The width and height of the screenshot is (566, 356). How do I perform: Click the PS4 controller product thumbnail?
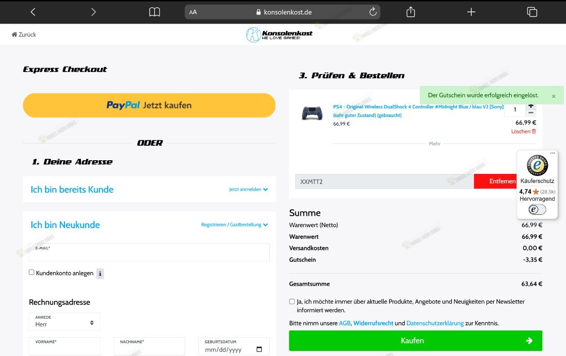pyautogui.click(x=312, y=112)
